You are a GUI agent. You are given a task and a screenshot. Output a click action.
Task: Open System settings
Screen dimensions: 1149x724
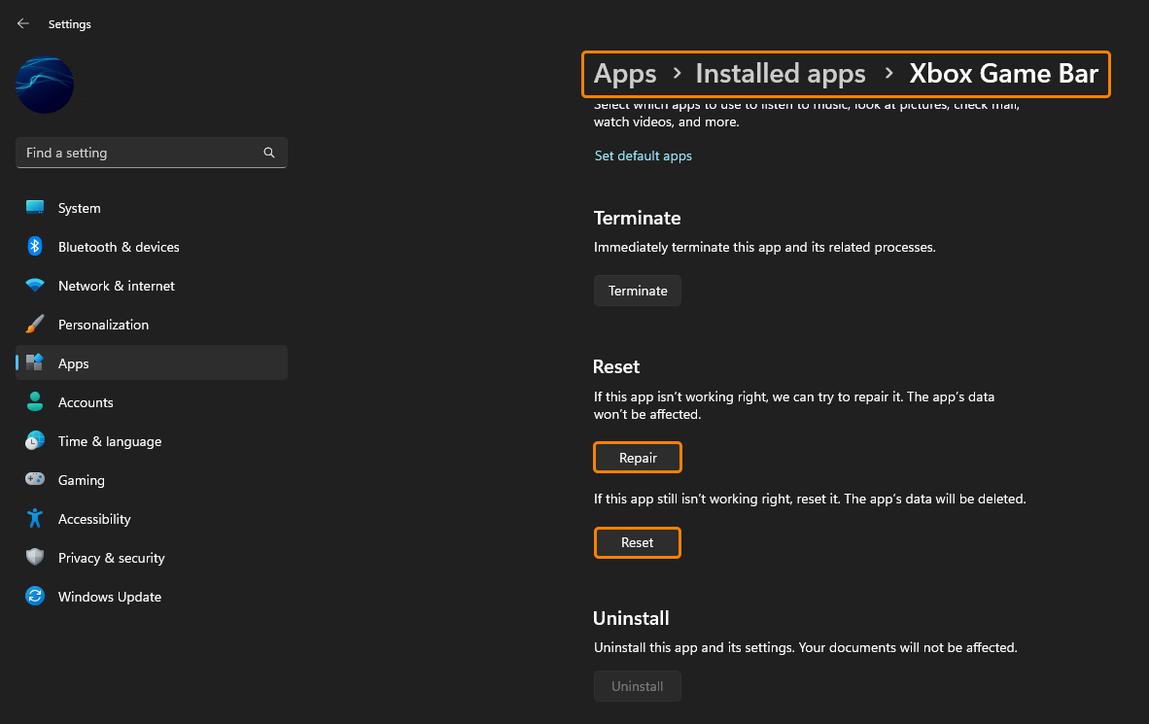[151, 208]
